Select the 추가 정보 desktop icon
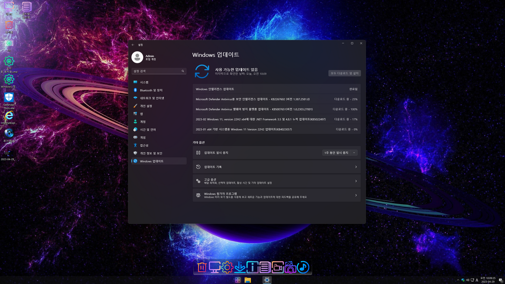The width and height of the screenshot is (505, 284). [9, 136]
